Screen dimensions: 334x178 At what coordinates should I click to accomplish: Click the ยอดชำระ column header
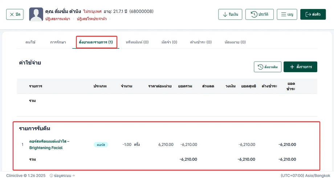pos(291,86)
